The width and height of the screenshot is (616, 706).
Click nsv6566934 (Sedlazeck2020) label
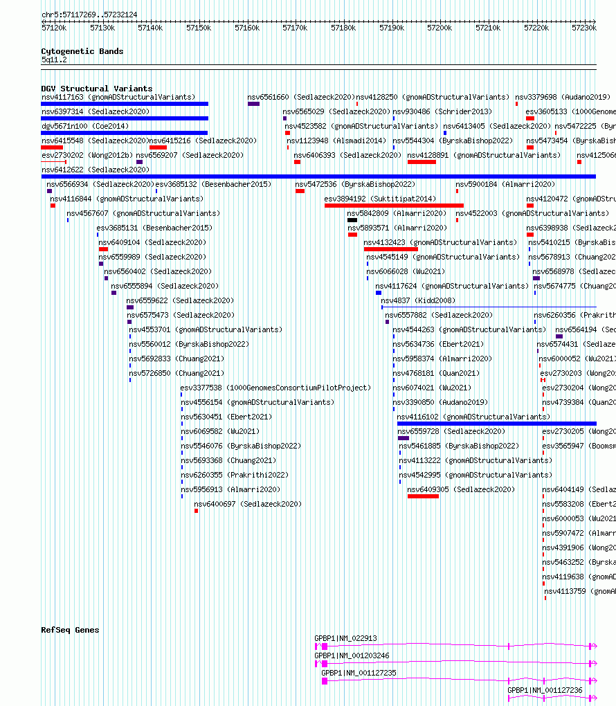[100, 184]
